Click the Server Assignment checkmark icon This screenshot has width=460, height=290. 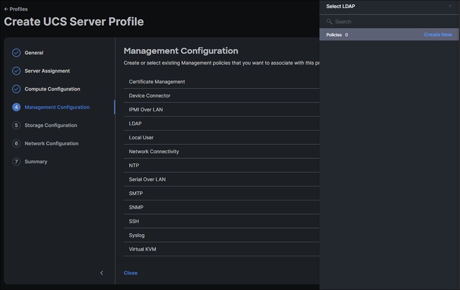(x=17, y=71)
